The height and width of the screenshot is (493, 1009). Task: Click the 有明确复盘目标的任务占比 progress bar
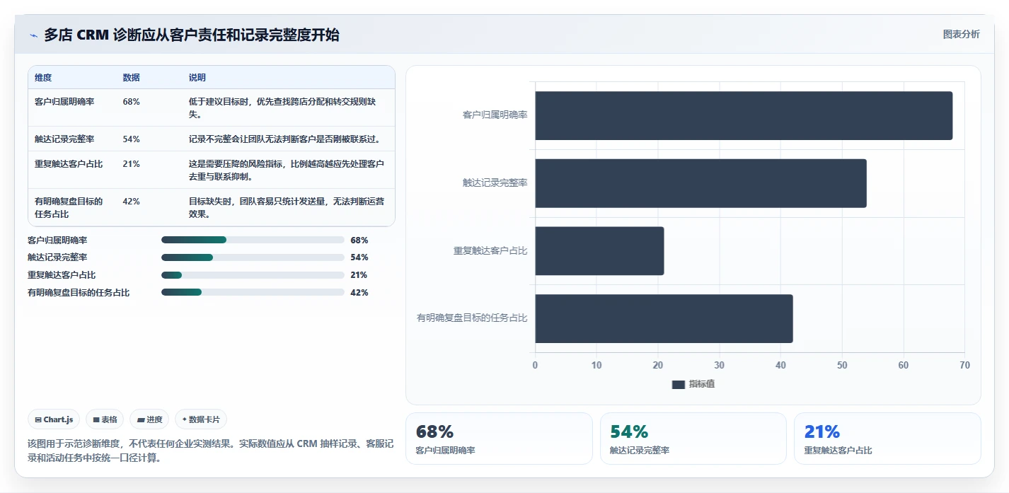[x=253, y=292]
